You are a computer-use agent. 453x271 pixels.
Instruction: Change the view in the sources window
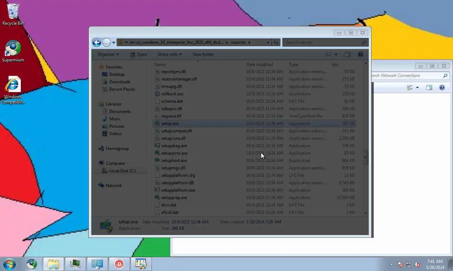[x=328, y=54]
